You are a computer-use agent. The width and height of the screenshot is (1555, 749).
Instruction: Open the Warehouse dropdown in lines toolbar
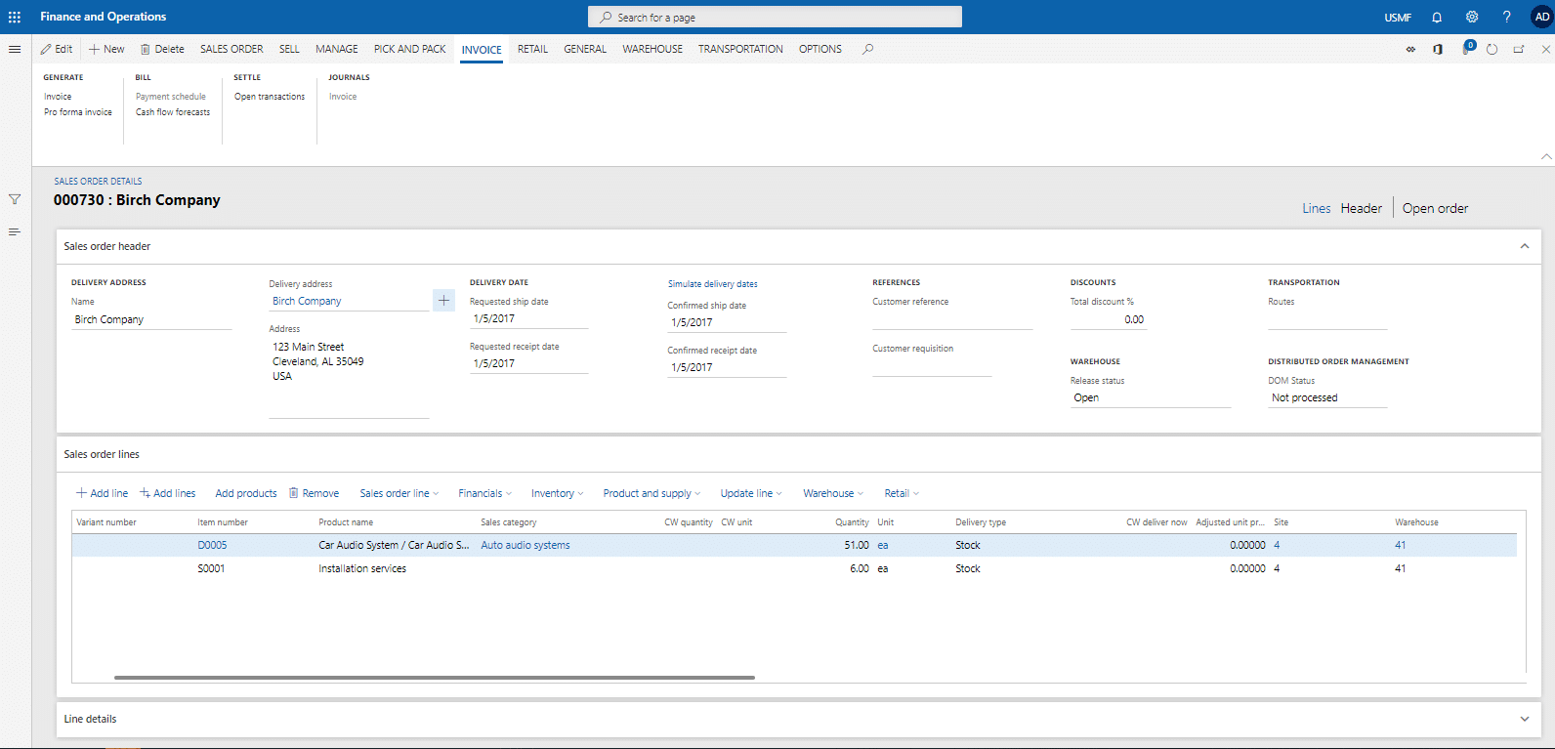pos(833,493)
